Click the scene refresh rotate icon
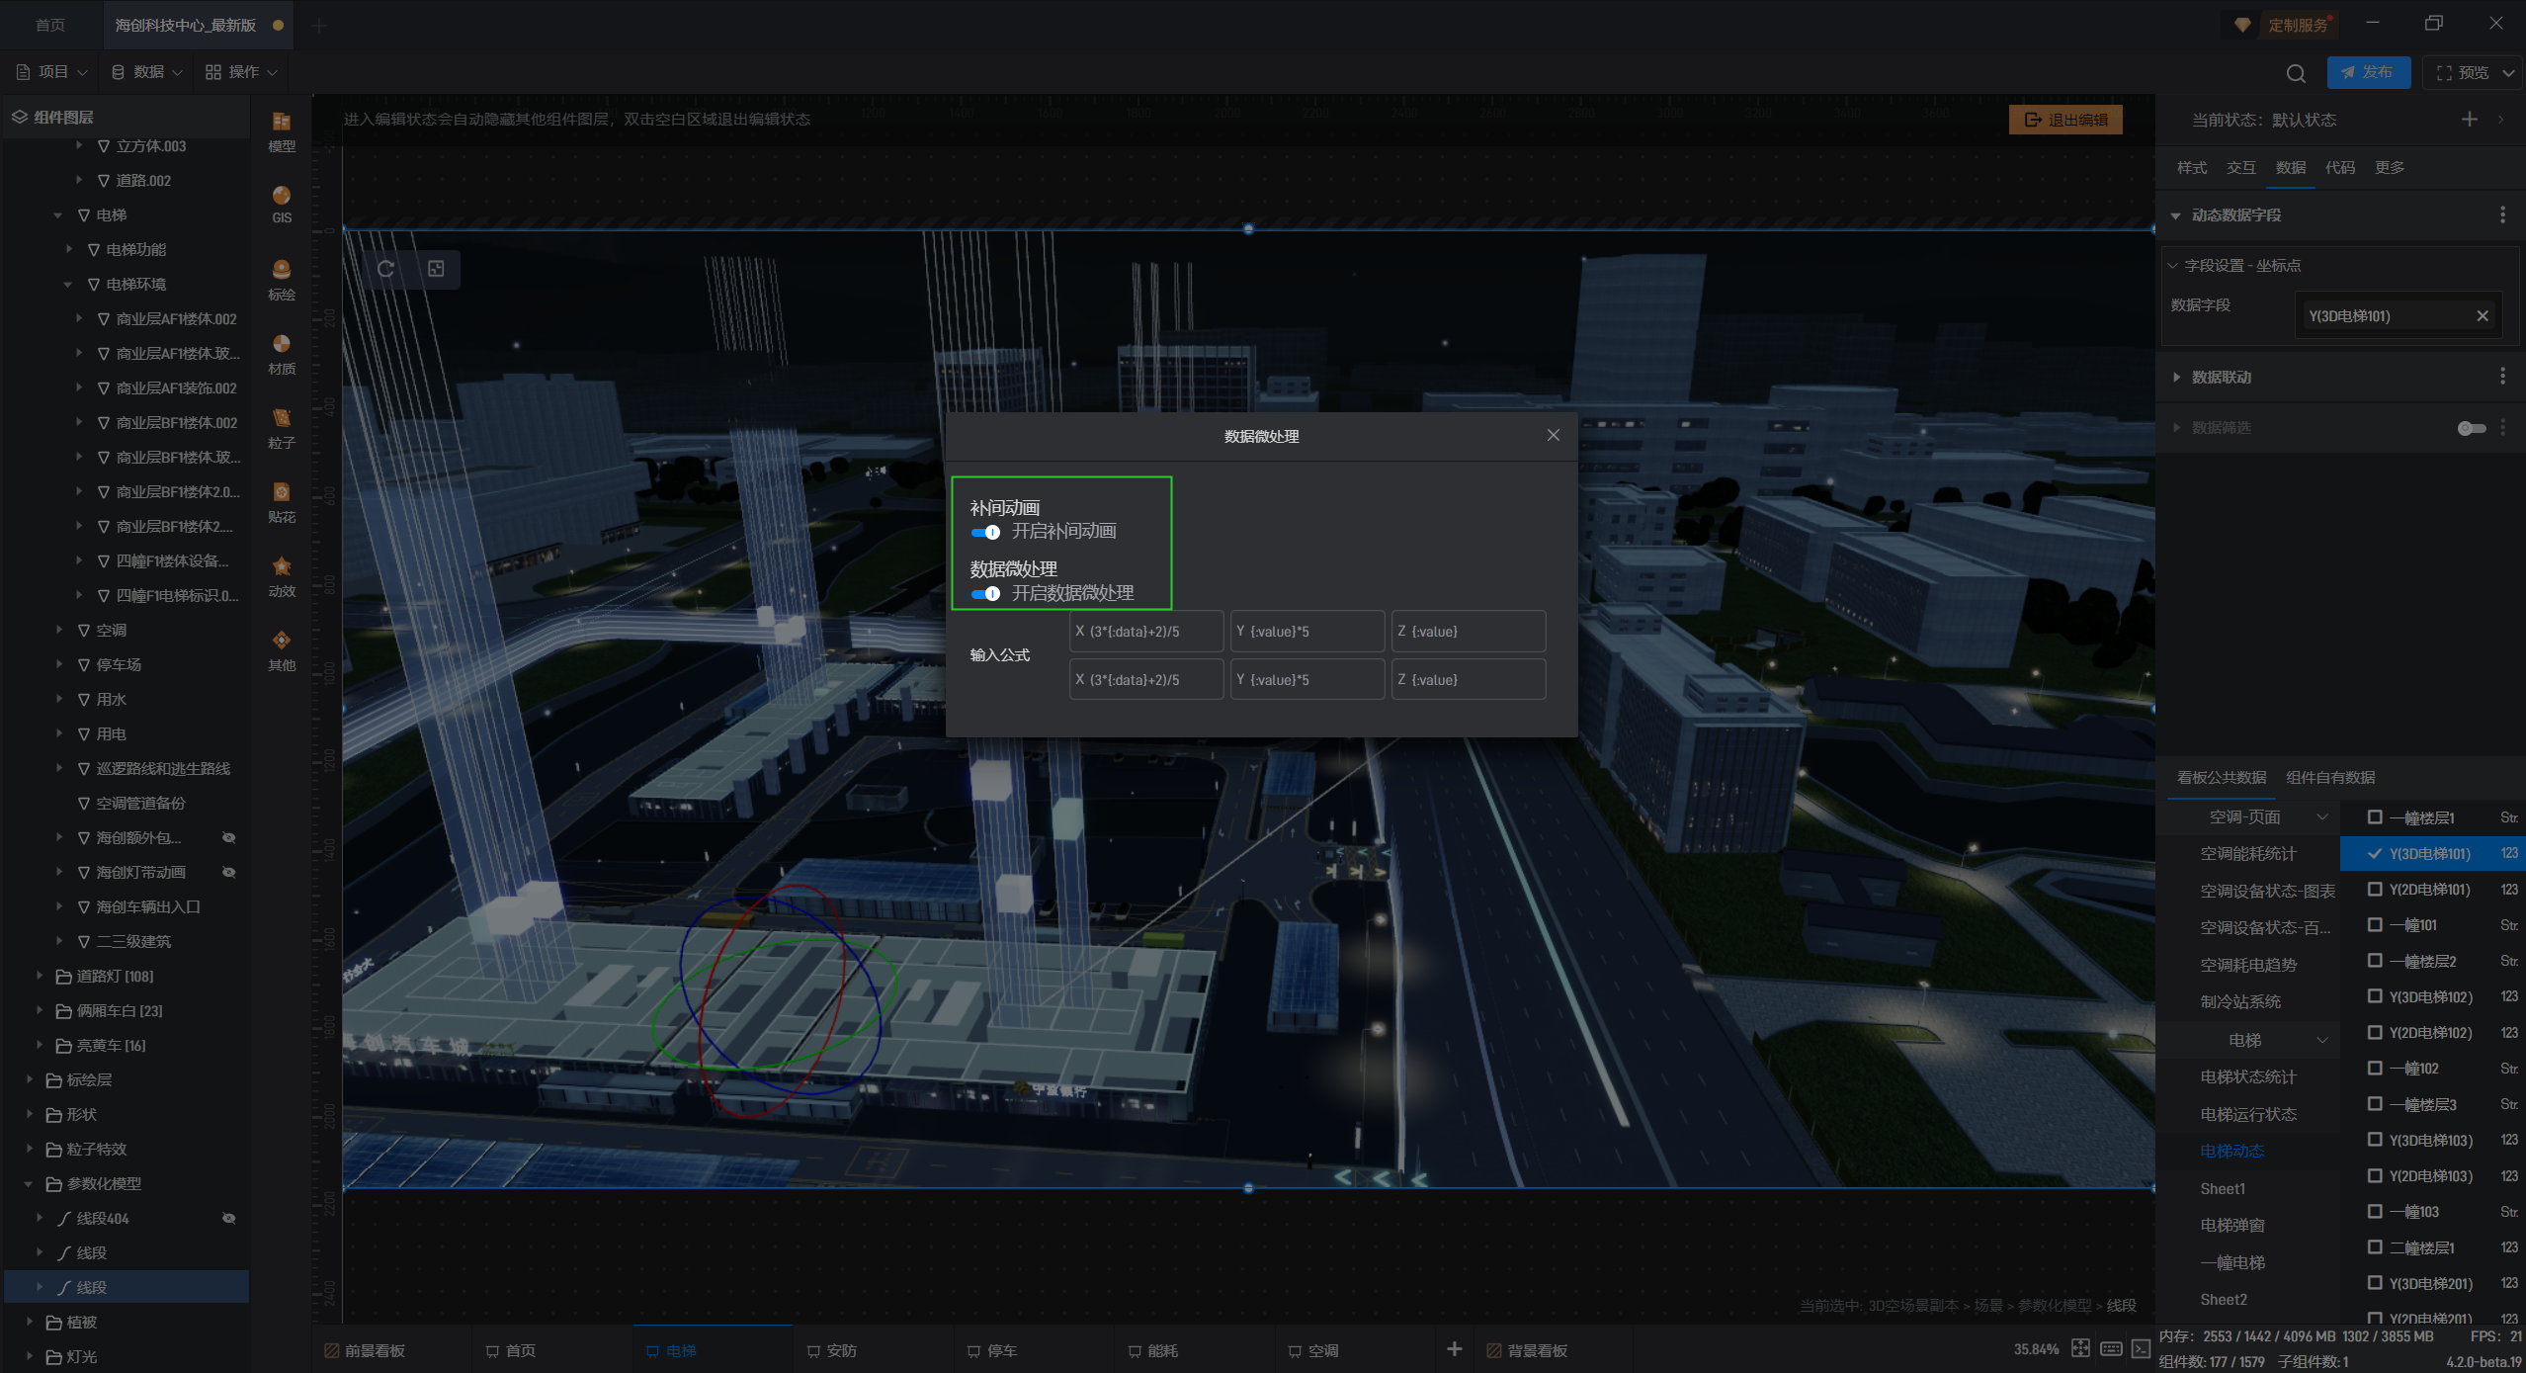 pos(386,269)
